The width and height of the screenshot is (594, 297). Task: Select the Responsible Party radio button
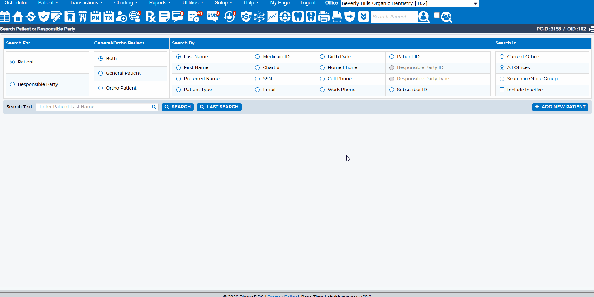coord(12,84)
